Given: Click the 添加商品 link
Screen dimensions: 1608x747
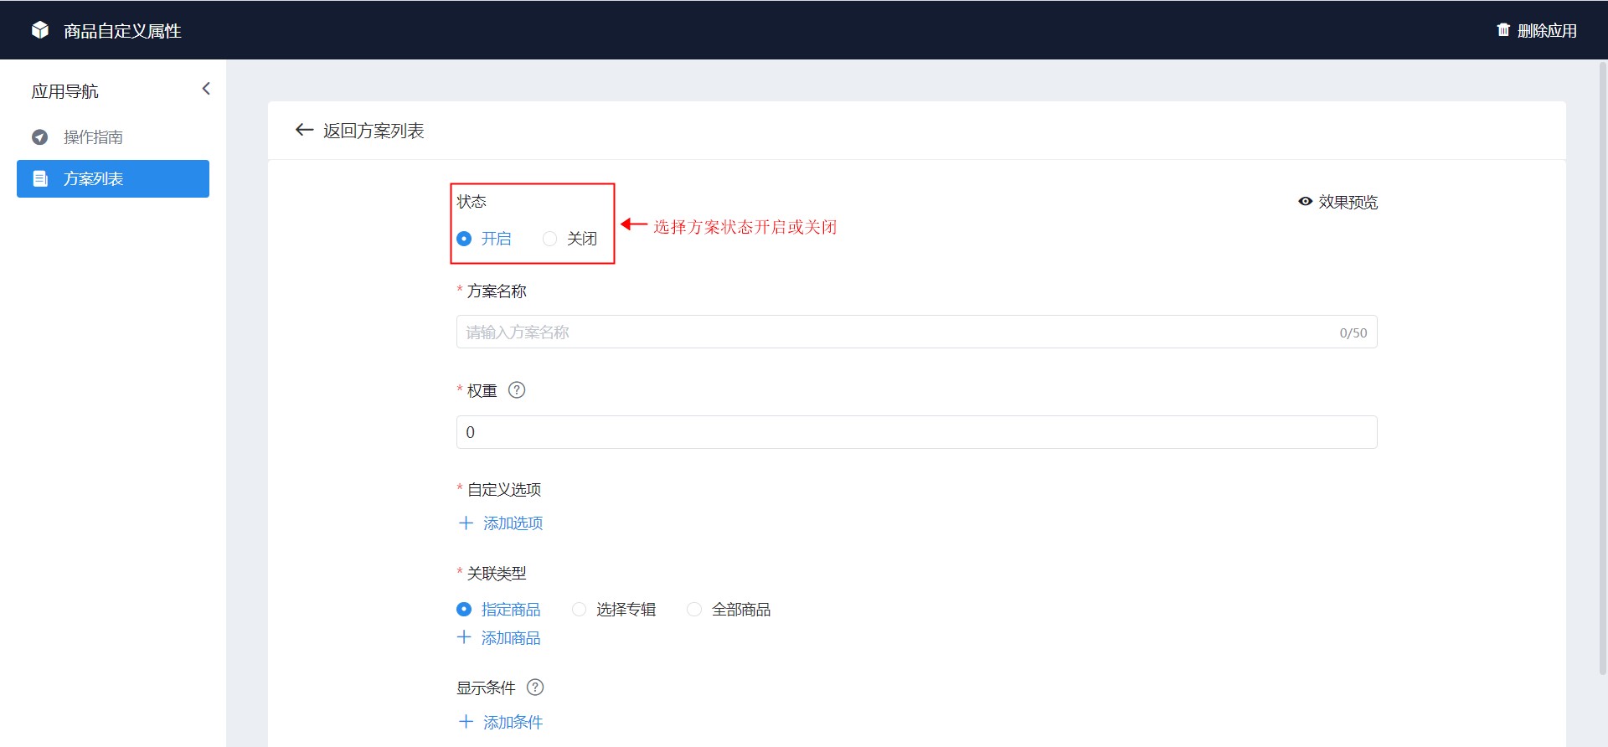Looking at the screenshot, I should [x=511, y=638].
